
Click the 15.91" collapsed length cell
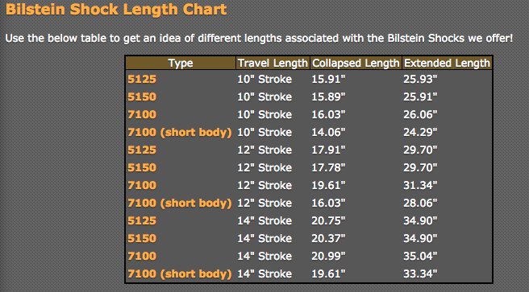(x=328, y=80)
